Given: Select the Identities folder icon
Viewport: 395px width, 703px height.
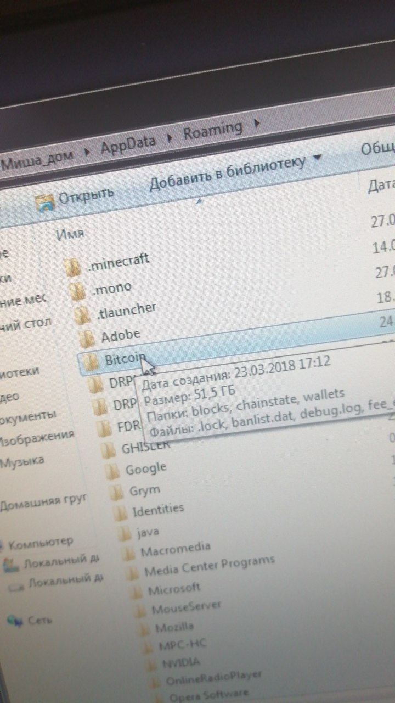Looking at the screenshot, I should pos(120,512).
